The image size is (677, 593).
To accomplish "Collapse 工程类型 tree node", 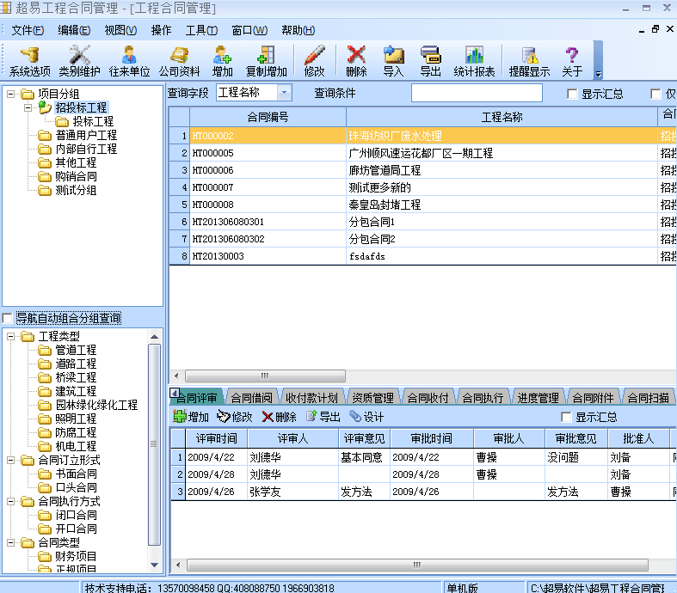I will tap(11, 336).
